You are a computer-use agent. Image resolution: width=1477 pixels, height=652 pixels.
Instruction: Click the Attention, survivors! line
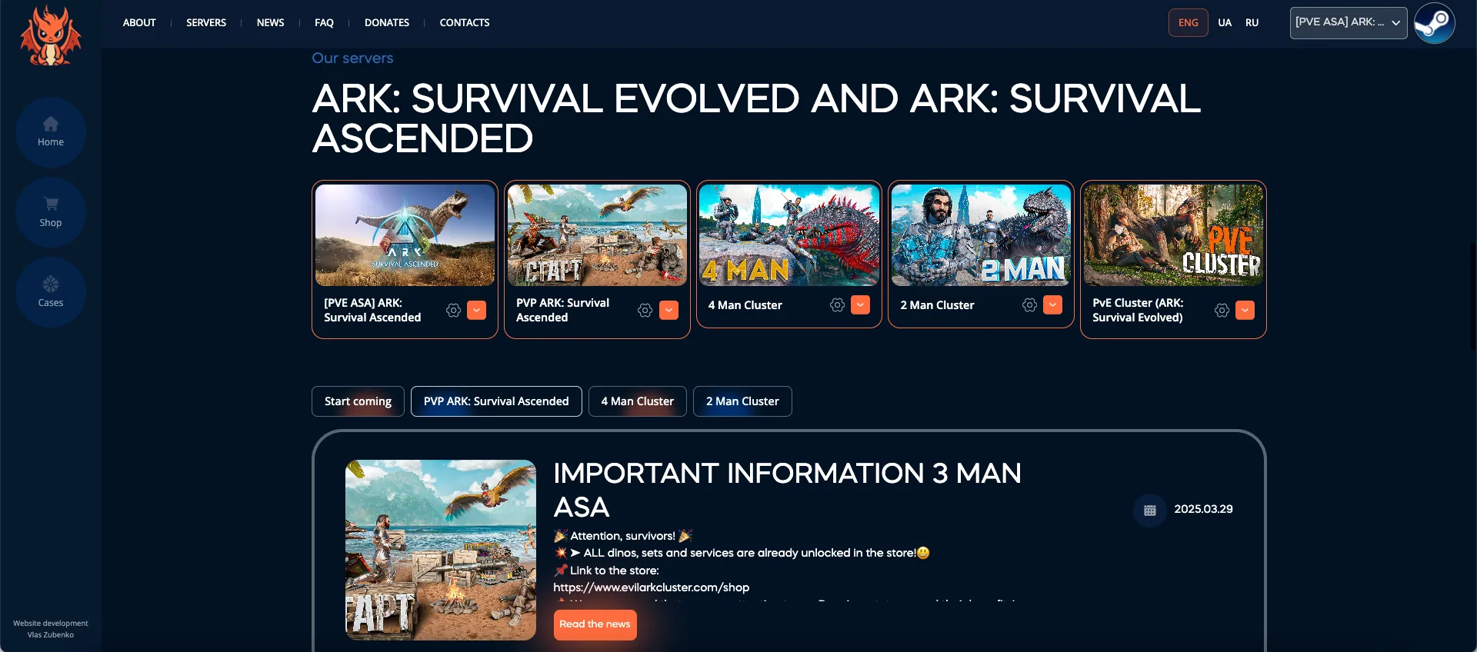coord(623,536)
